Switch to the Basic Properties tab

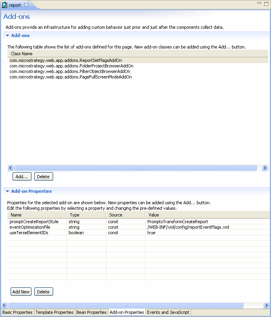pyautogui.click(x=17, y=312)
